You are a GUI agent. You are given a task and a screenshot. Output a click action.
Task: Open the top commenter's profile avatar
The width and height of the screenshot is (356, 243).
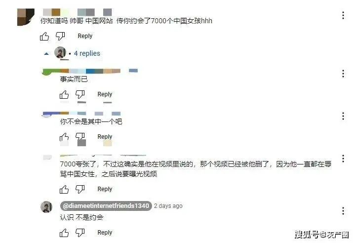point(26,17)
